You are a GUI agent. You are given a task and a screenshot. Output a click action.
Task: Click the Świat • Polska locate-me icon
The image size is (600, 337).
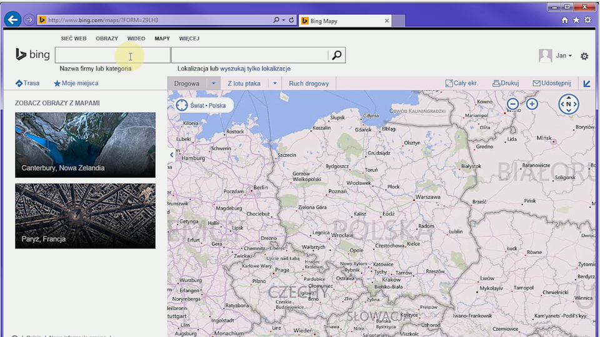181,105
